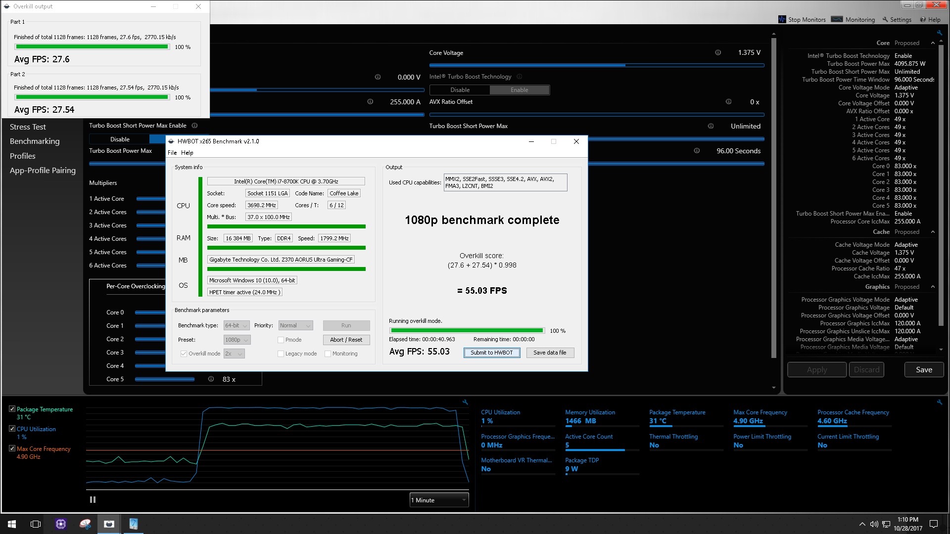Viewport: 950px width, 534px height.
Task: Open the volume control in system tray
Action: point(874,524)
